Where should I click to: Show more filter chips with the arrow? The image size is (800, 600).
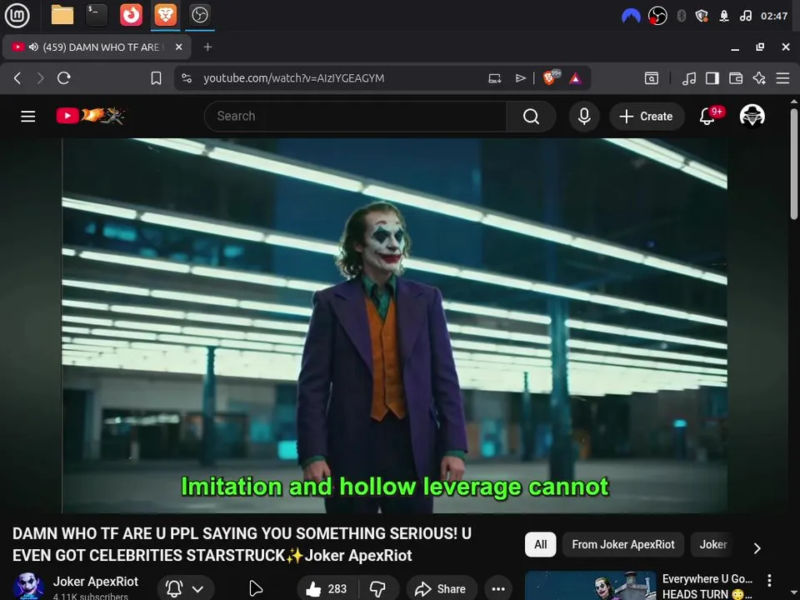[757, 547]
